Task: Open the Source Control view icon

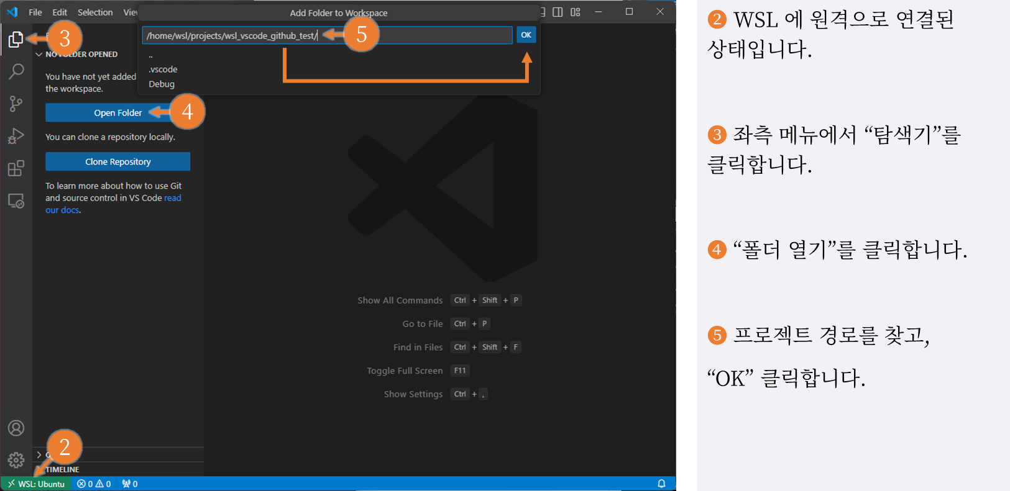Action: tap(16, 104)
